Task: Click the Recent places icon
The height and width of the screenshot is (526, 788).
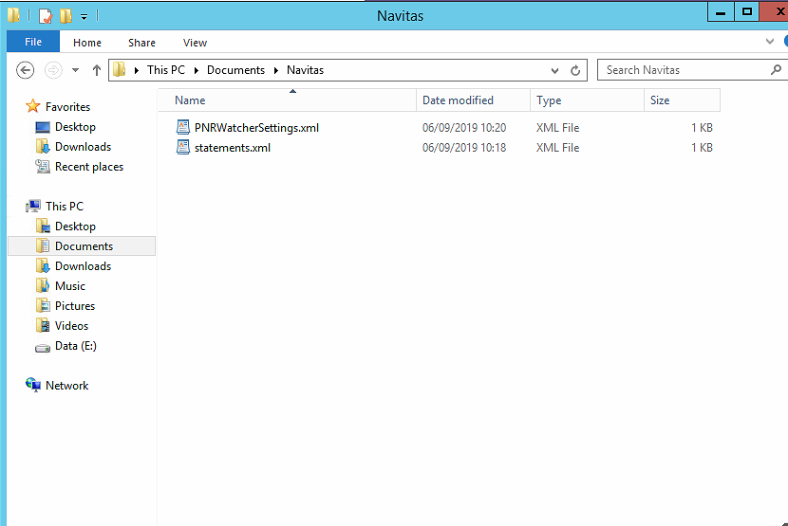Action: 43,166
